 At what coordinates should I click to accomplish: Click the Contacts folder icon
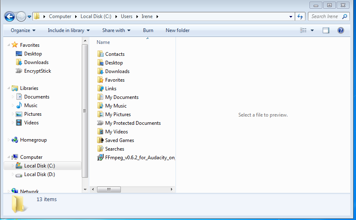[100, 54]
